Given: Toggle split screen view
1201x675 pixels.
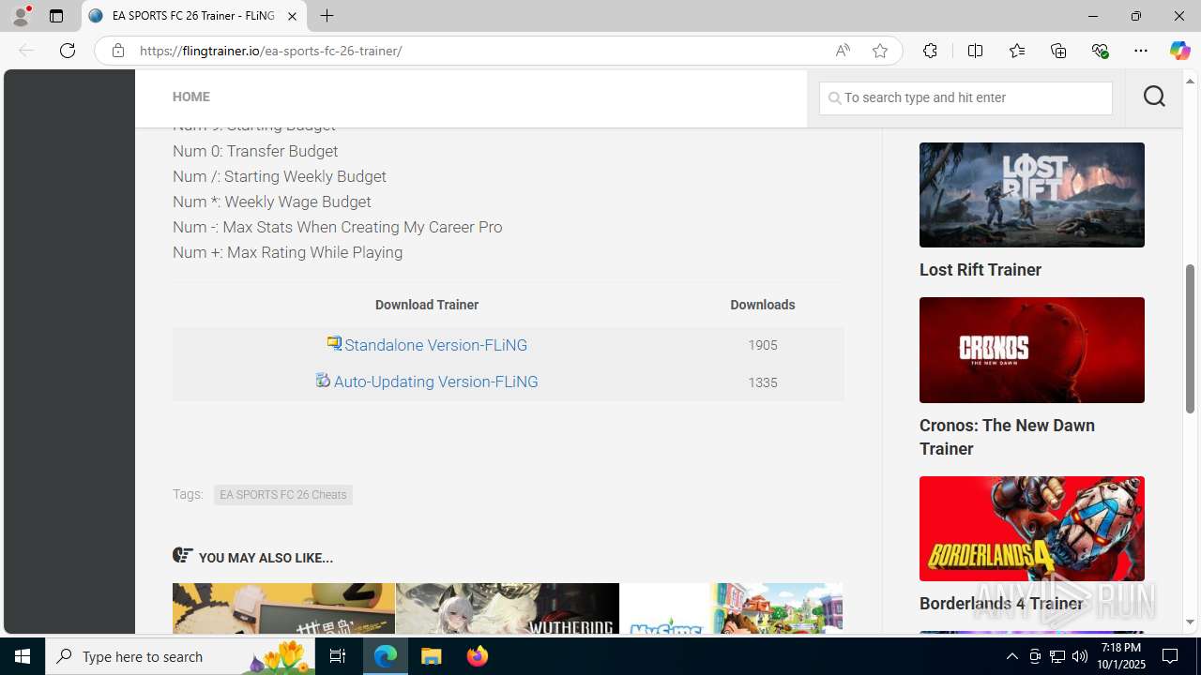Looking at the screenshot, I should [975, 51].
